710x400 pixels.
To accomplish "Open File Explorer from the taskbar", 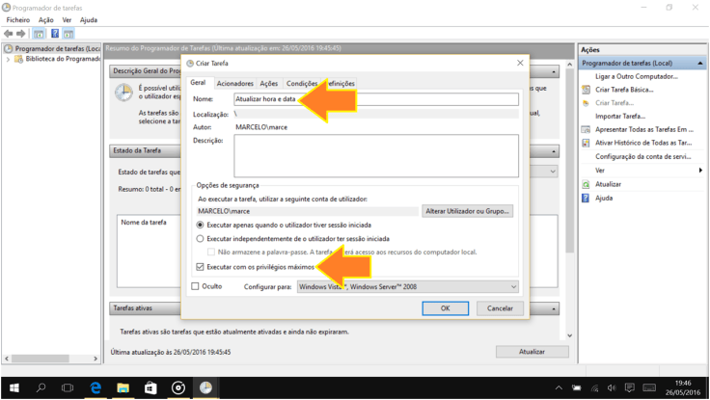I will 123,387.
